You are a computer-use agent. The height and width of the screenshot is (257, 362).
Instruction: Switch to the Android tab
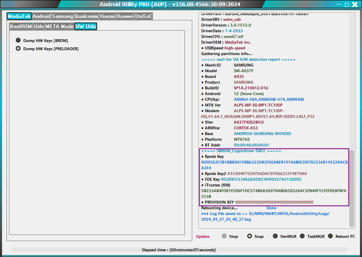click(41, 16)
